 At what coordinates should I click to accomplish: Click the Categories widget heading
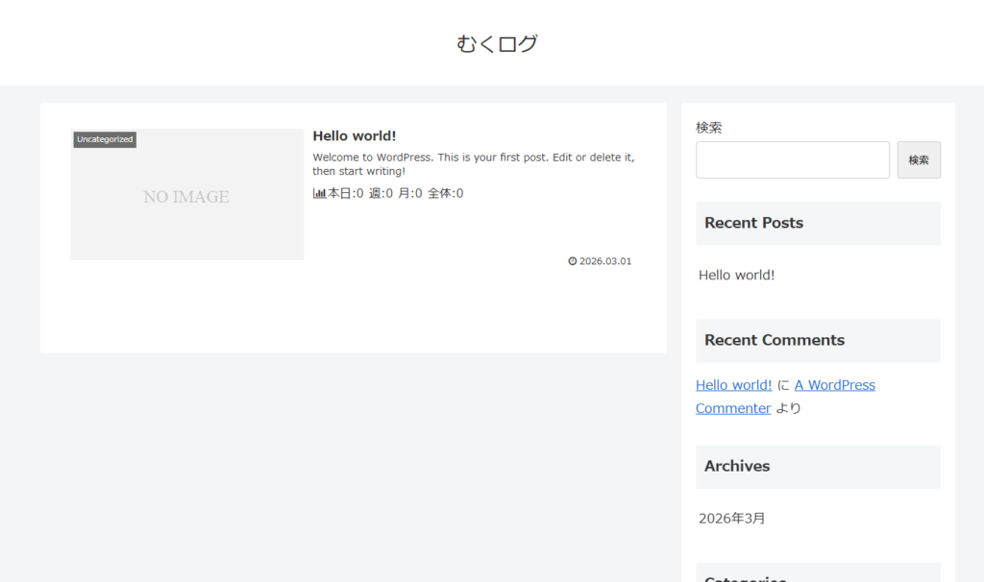745,578
